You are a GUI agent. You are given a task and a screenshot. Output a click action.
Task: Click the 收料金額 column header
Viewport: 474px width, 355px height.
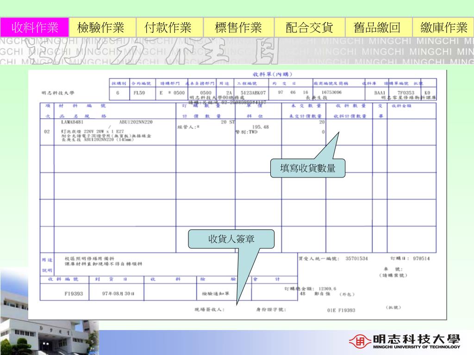401,106
